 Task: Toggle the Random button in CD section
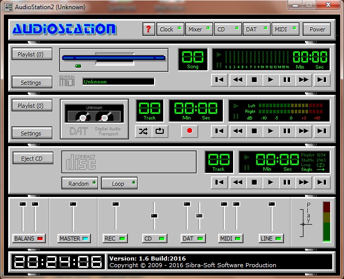coord(80,183)
